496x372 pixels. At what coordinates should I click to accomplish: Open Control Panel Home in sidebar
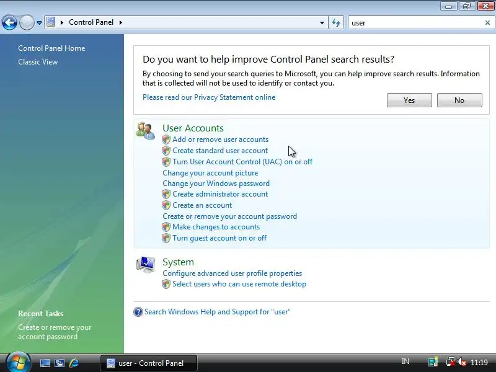pos(51,48)
